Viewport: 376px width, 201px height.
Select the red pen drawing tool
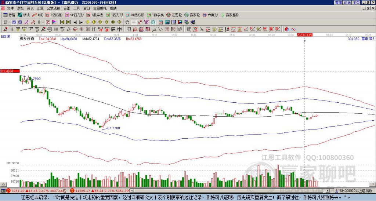5,29
